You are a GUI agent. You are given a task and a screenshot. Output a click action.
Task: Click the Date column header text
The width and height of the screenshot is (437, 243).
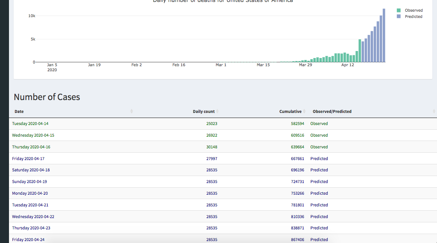pyautogui.click(x=19, y=111)
